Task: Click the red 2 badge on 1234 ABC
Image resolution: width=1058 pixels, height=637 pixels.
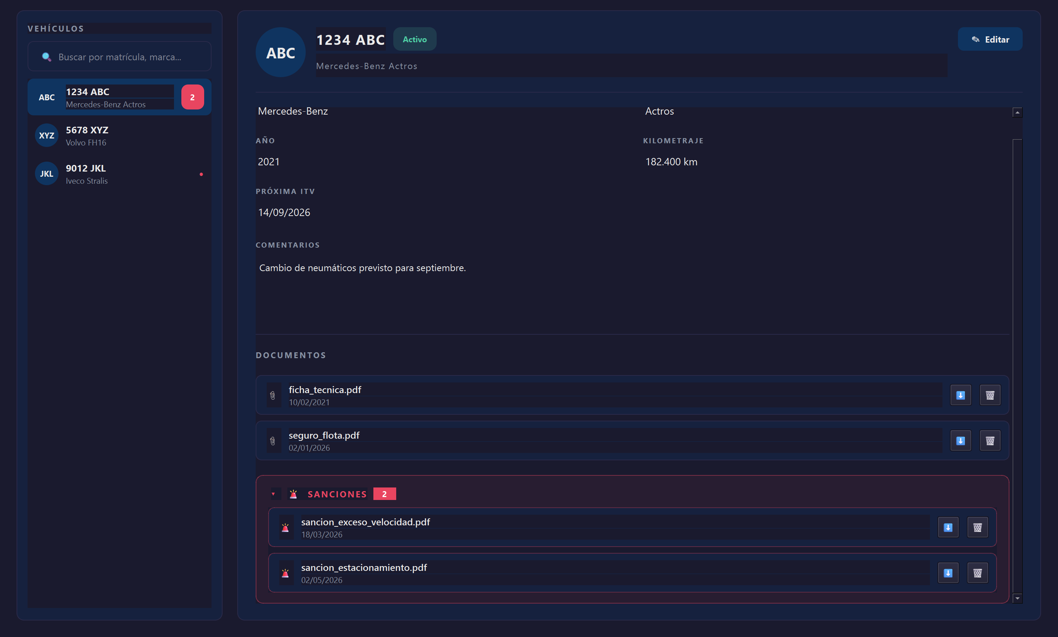Action: click(192, 97)
